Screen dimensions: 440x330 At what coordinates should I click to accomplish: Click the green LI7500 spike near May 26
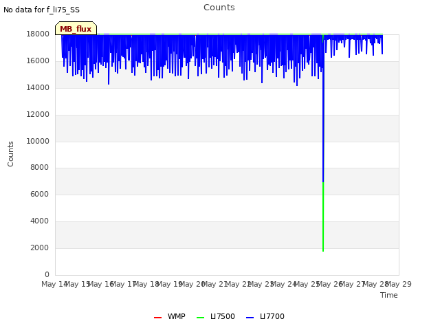click(x=323, y=217)
